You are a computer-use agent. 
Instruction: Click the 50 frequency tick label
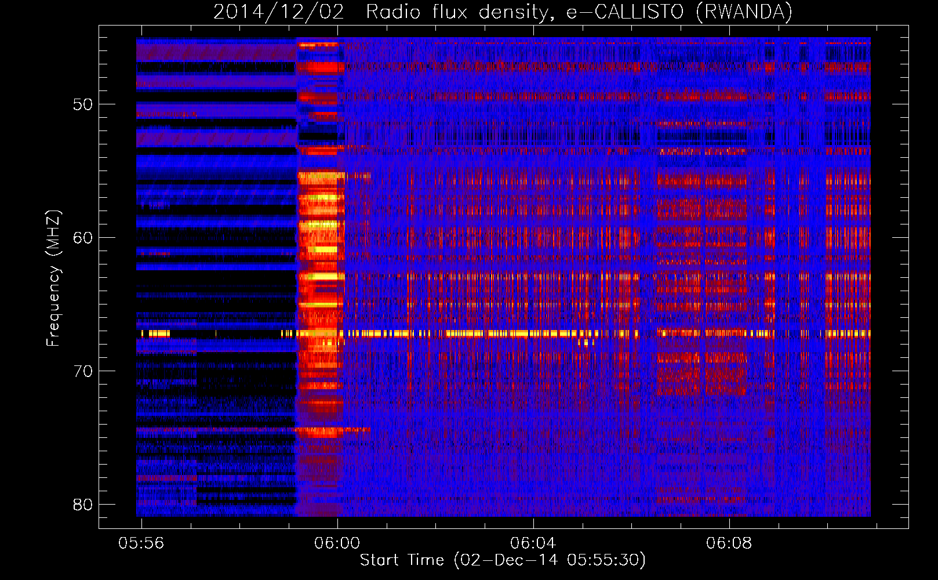83,104
